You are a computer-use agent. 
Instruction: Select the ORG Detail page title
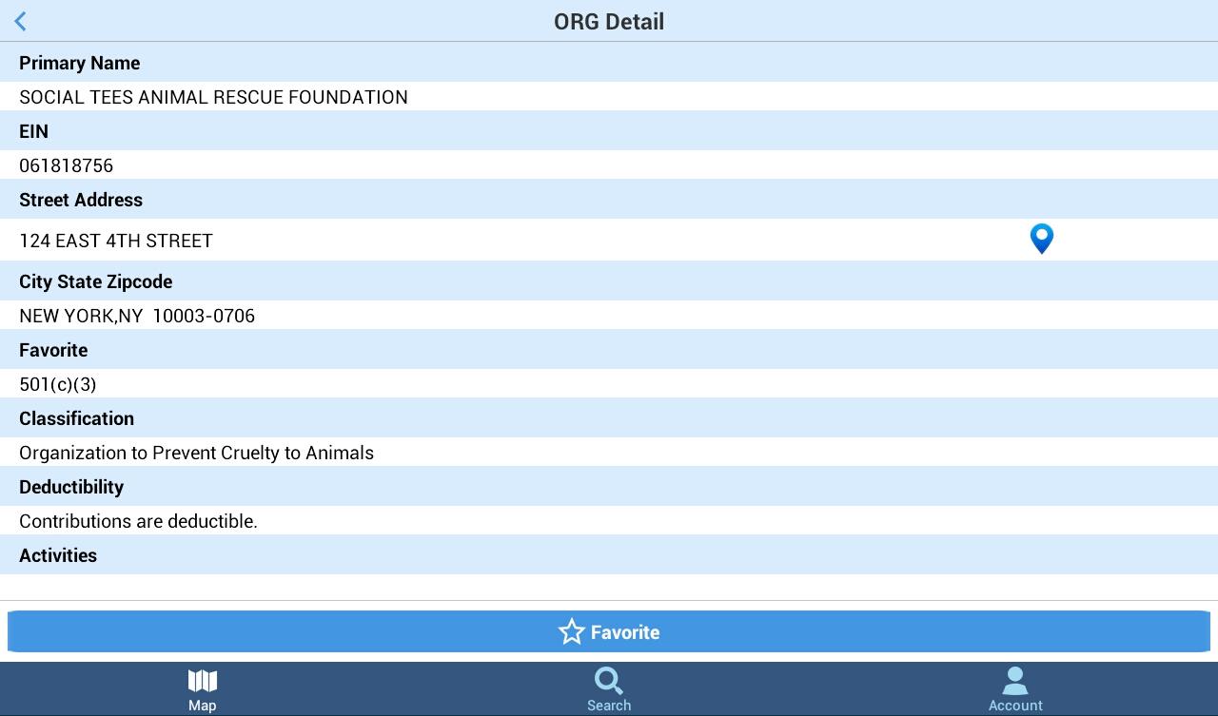[x=609, y=21]
